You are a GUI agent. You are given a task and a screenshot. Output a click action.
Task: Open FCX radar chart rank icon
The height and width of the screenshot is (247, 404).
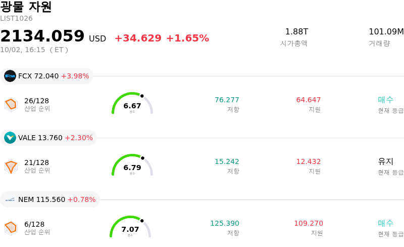[x=11, y=105]
